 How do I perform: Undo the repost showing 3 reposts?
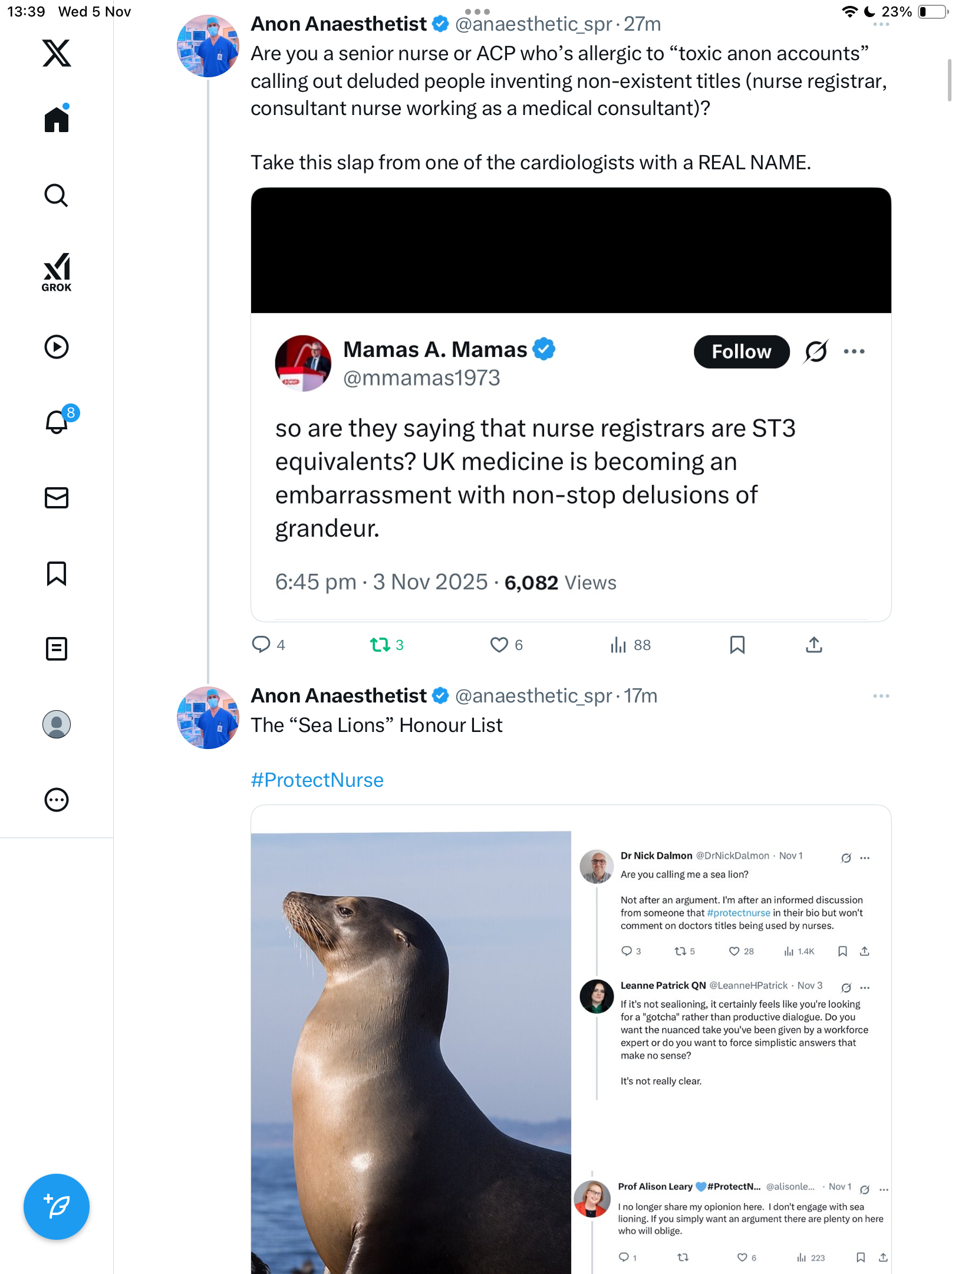tap(380, 645)
